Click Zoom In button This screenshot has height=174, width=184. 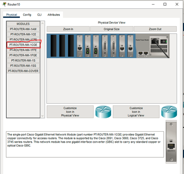tap(68, 29)
